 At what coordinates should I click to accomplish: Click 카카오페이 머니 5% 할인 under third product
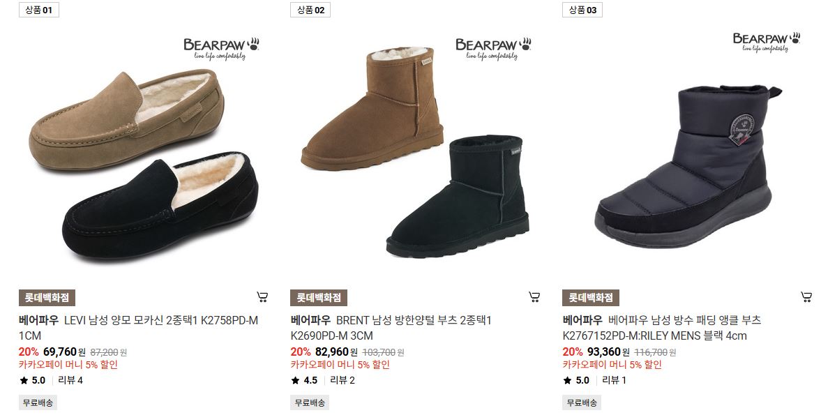pyautogui.click(x=612, y=365)
